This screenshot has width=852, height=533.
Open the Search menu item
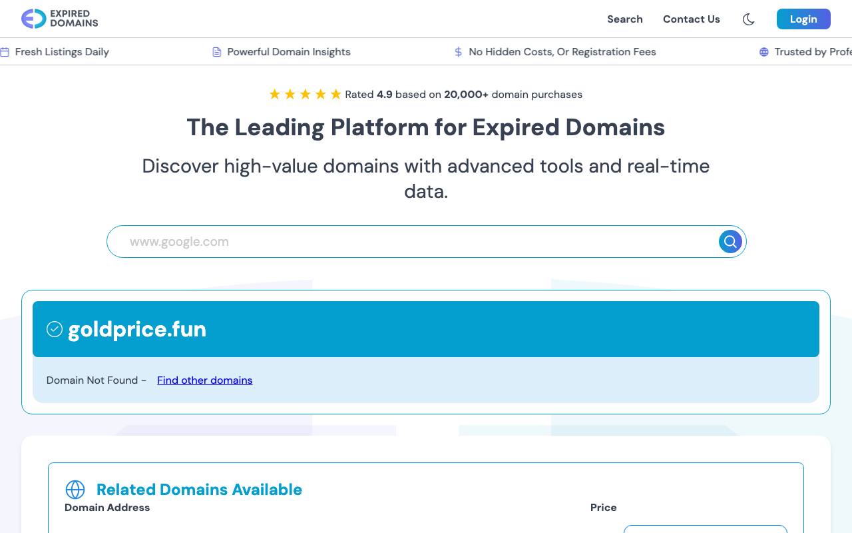[625, 19]
